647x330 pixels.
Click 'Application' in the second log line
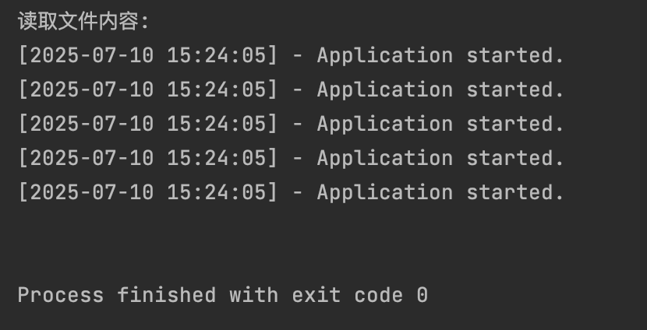point(385,90)
